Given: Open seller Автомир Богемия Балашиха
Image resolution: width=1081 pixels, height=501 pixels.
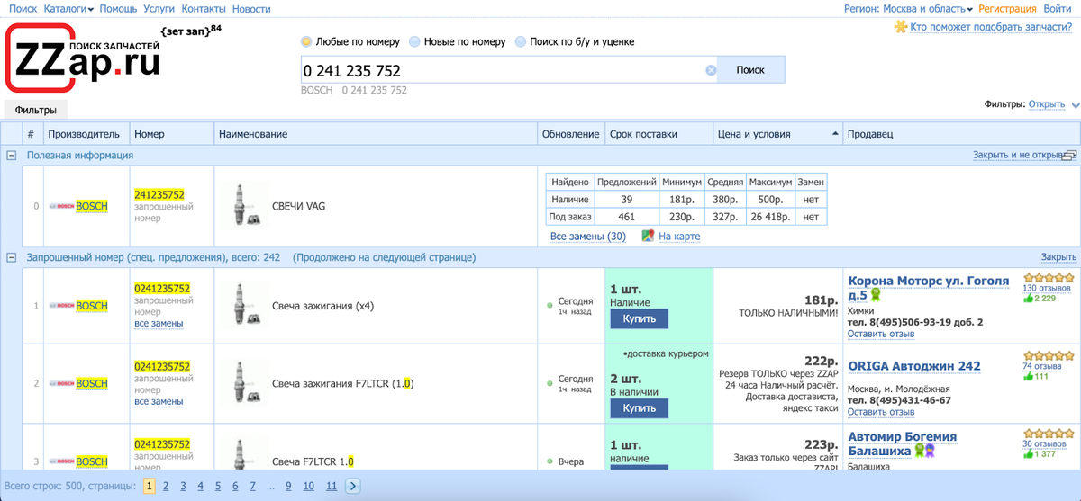Looking at the screenshot, I should point(903,443).
